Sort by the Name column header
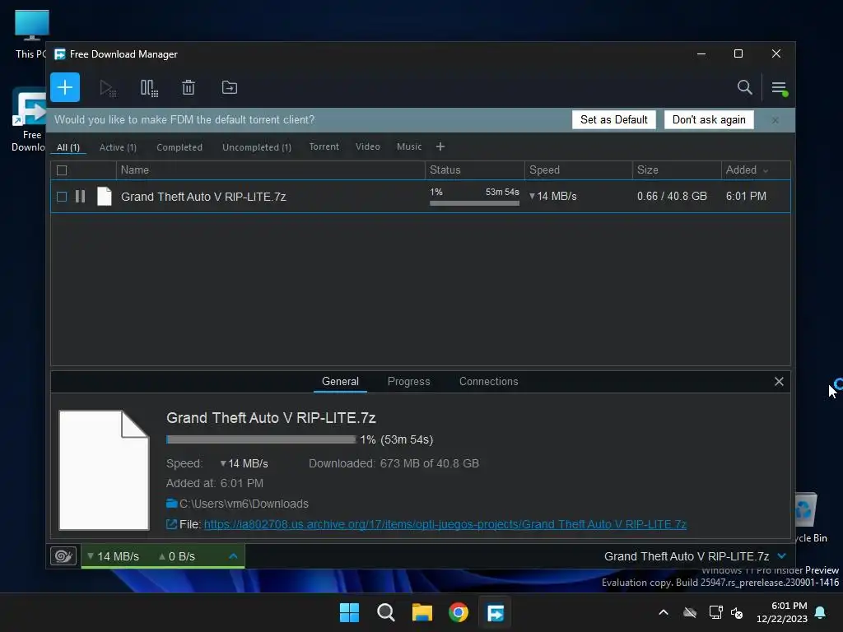843x632 pixels. (270, 170)
